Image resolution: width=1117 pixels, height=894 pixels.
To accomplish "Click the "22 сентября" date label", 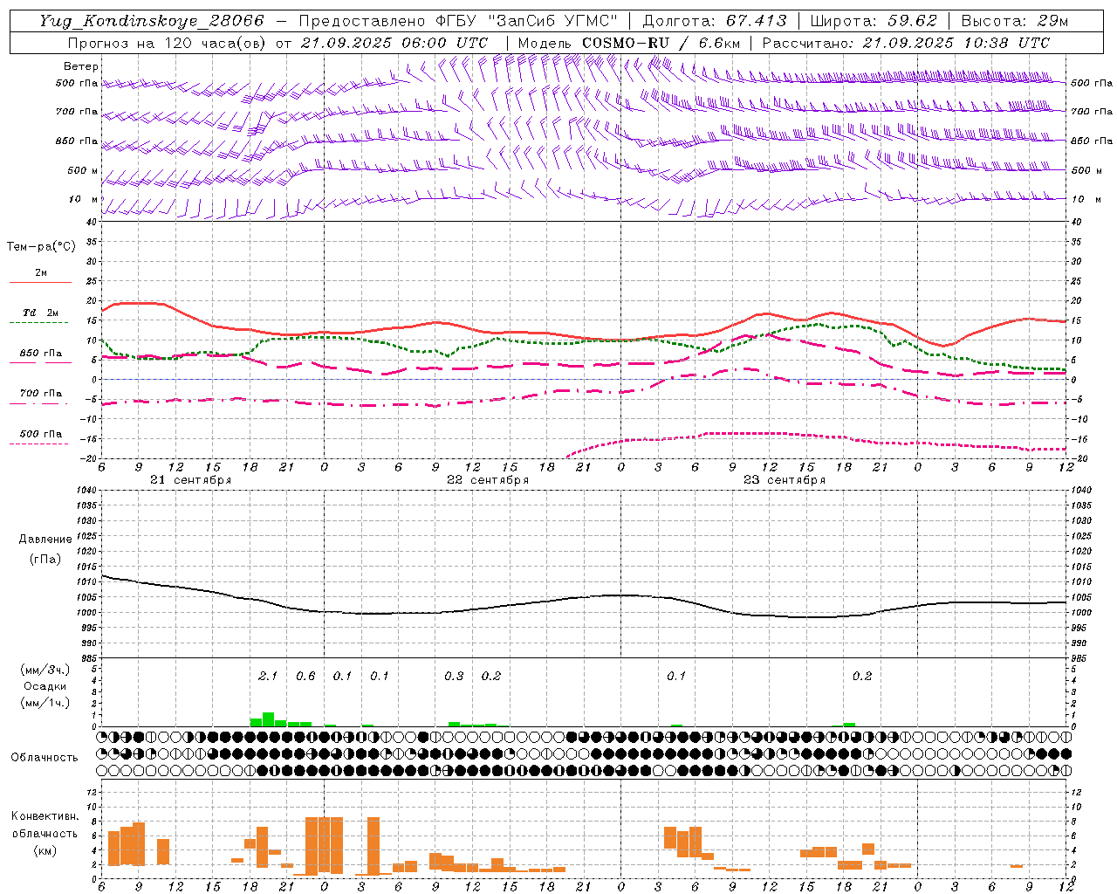I will [x=488, y=480].
